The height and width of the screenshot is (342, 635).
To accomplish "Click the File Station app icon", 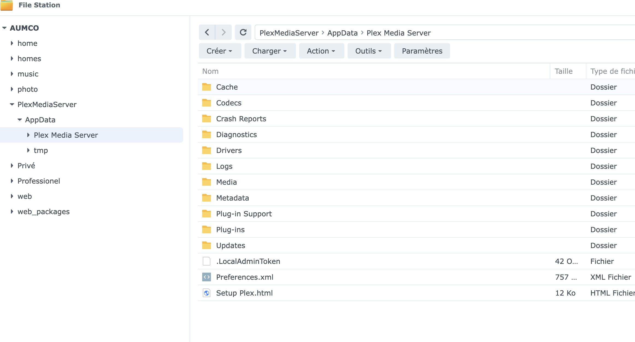I will click(7, 5).
